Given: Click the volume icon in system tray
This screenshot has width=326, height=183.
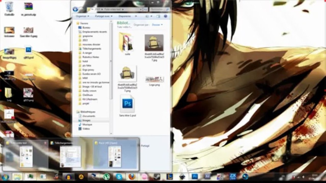Looking at the screenshot, I should (303, 177).
